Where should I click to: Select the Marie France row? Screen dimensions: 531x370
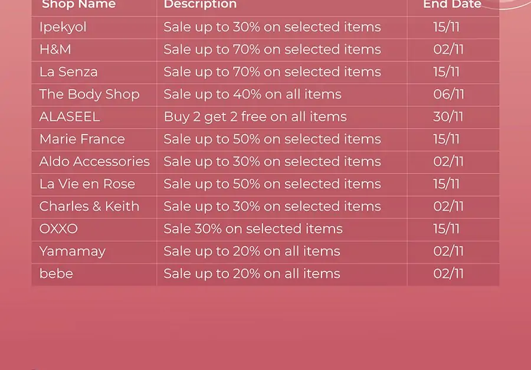tap(265, 140)
